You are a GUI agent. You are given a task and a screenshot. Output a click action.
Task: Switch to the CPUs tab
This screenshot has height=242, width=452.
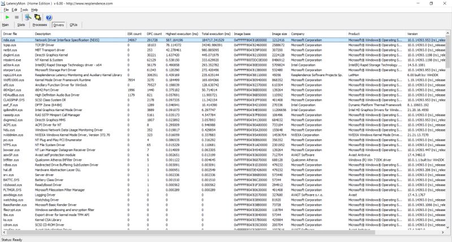(73, 25)
